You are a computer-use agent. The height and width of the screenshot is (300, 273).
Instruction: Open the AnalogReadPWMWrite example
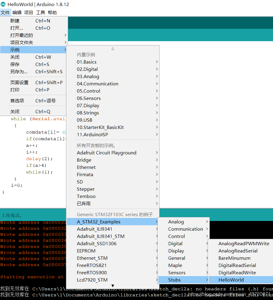241,244
